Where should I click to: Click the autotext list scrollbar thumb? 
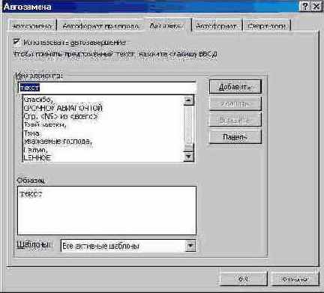(x=188, y=148)
